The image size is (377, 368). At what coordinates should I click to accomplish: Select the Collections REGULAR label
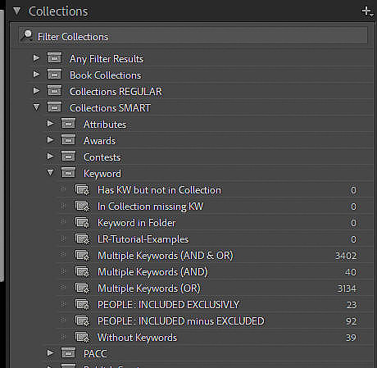click(x=116, y=92)
